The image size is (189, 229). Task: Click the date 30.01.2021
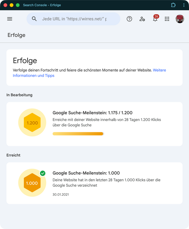point(61,195)
